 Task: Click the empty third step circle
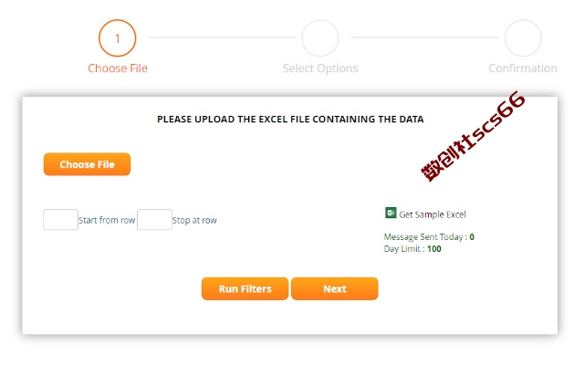click(523, 38)
